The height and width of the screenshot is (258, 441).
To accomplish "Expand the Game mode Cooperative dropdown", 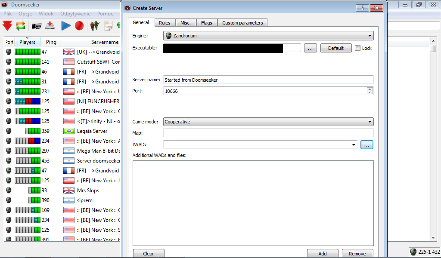I will (268, 122).
